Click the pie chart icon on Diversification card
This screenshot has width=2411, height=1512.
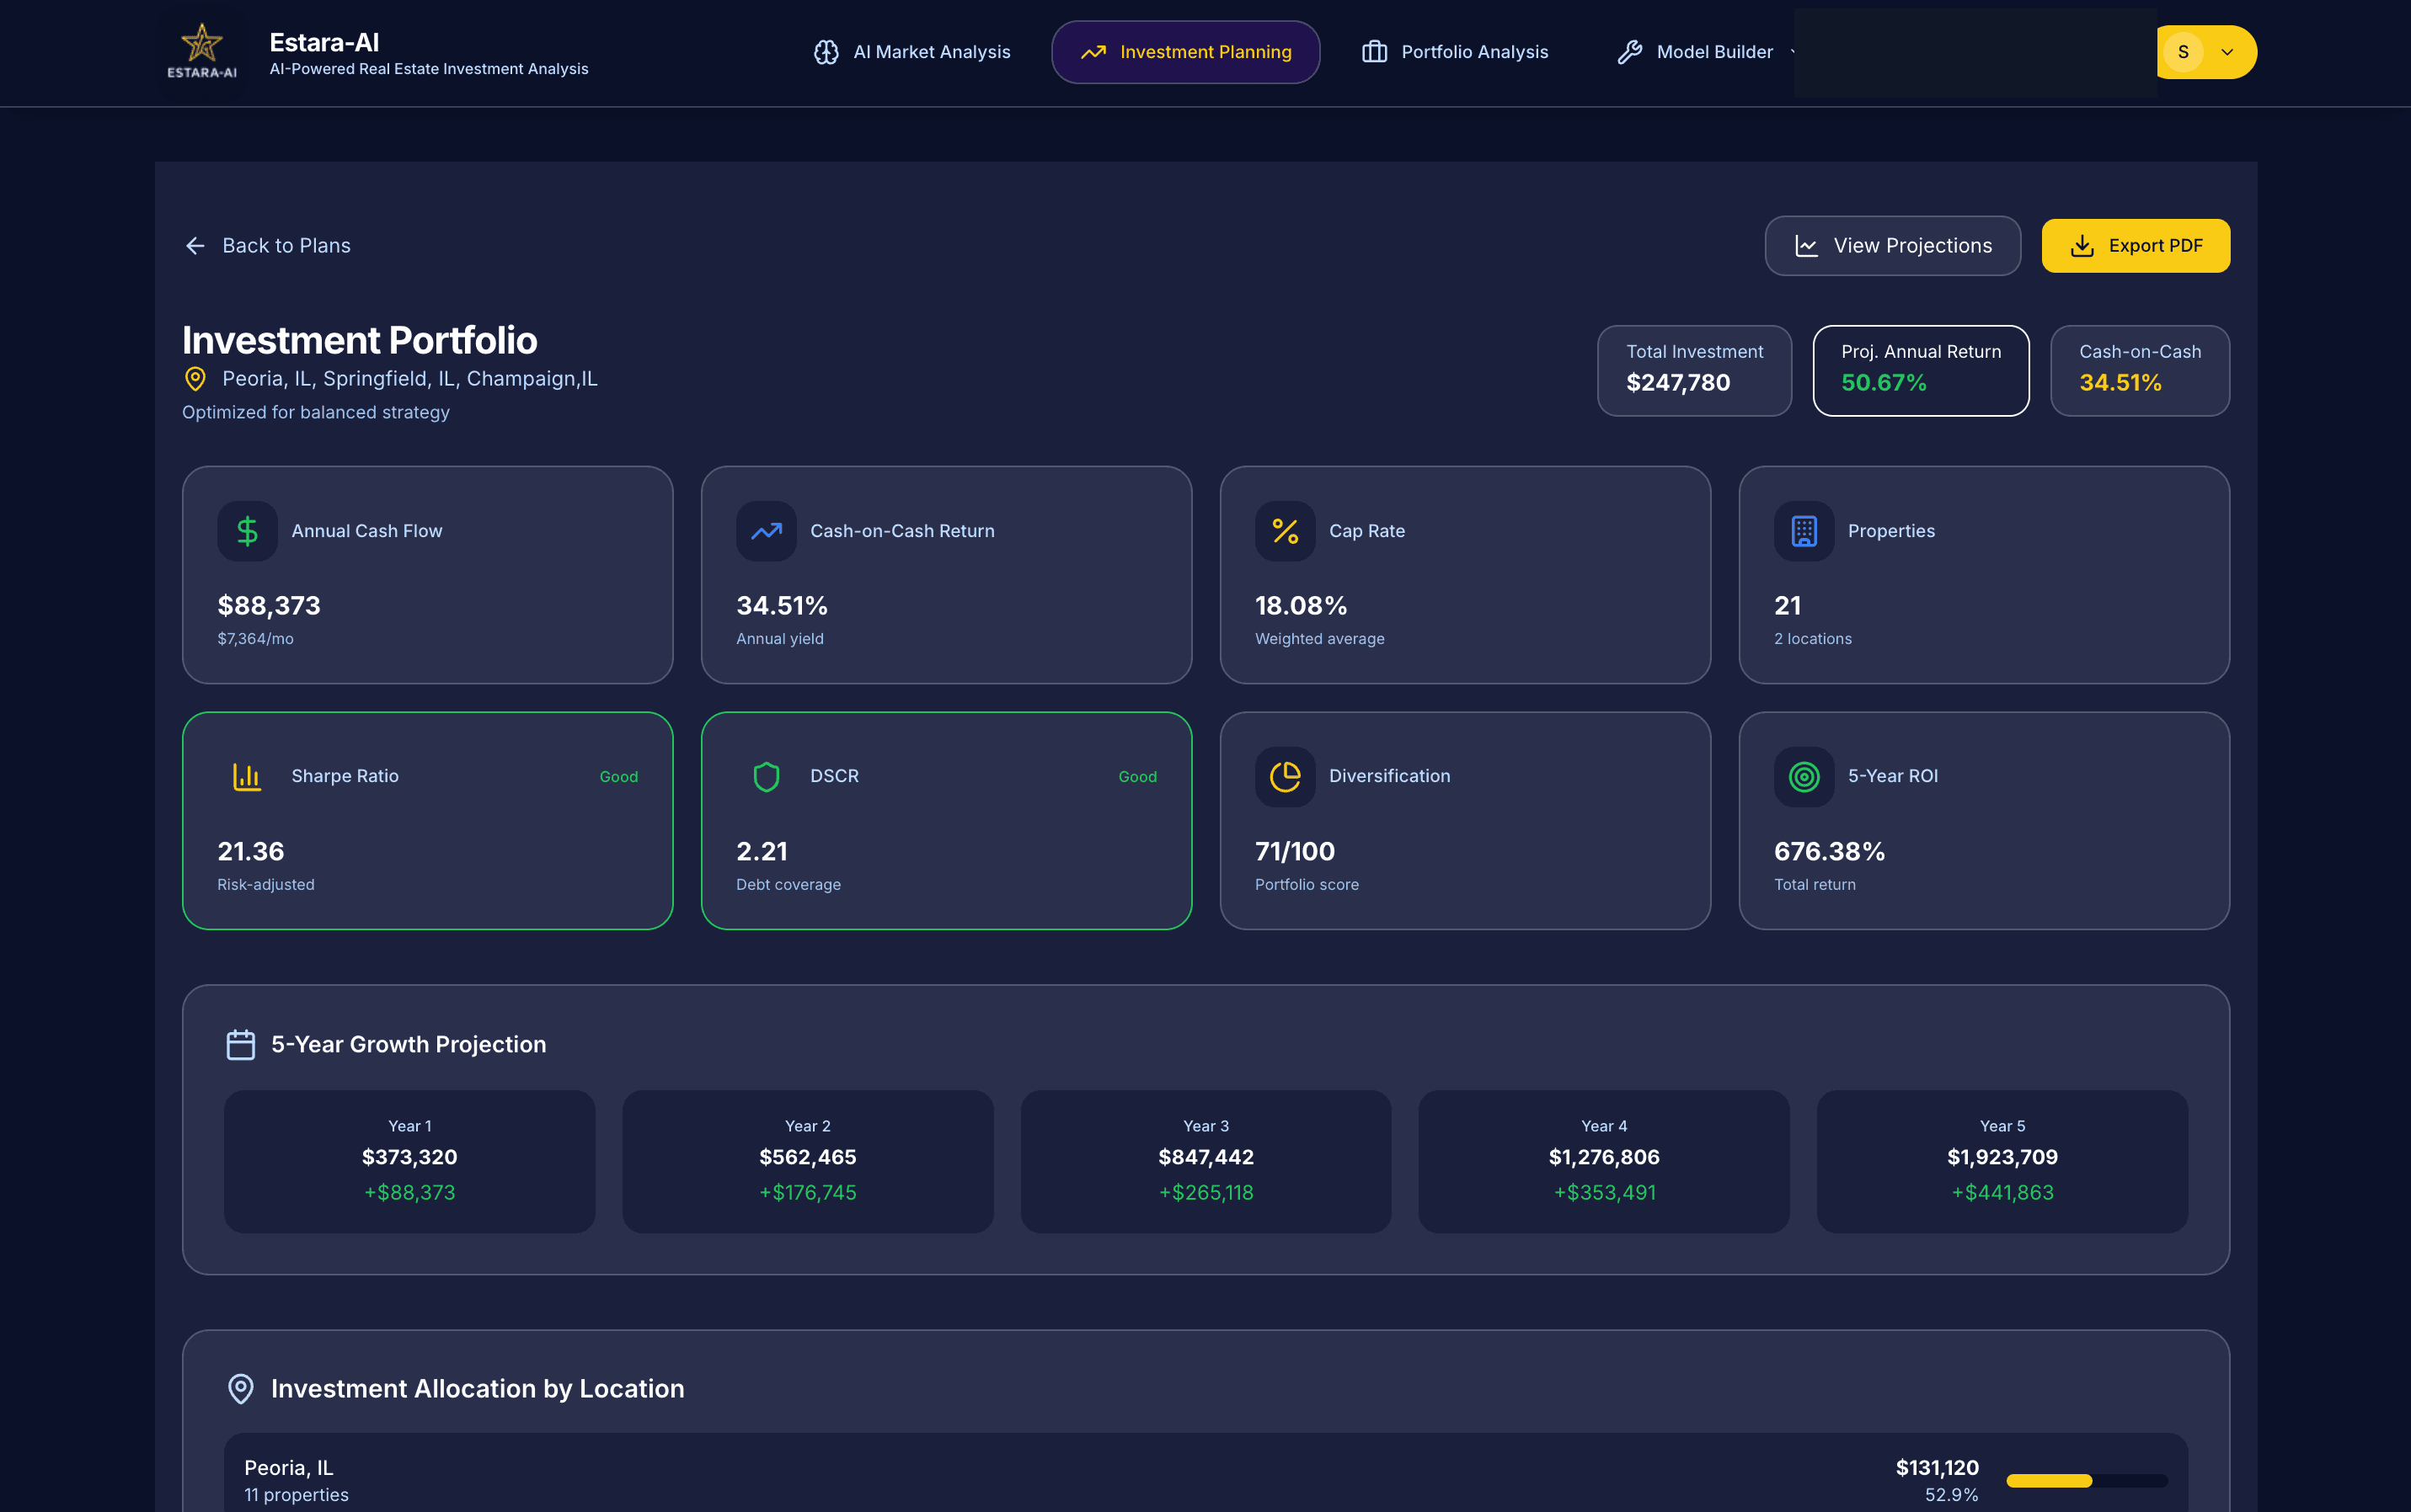(1284, 776)
